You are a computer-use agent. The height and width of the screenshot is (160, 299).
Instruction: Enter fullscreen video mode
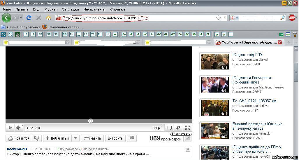click(x=188, y=128)
